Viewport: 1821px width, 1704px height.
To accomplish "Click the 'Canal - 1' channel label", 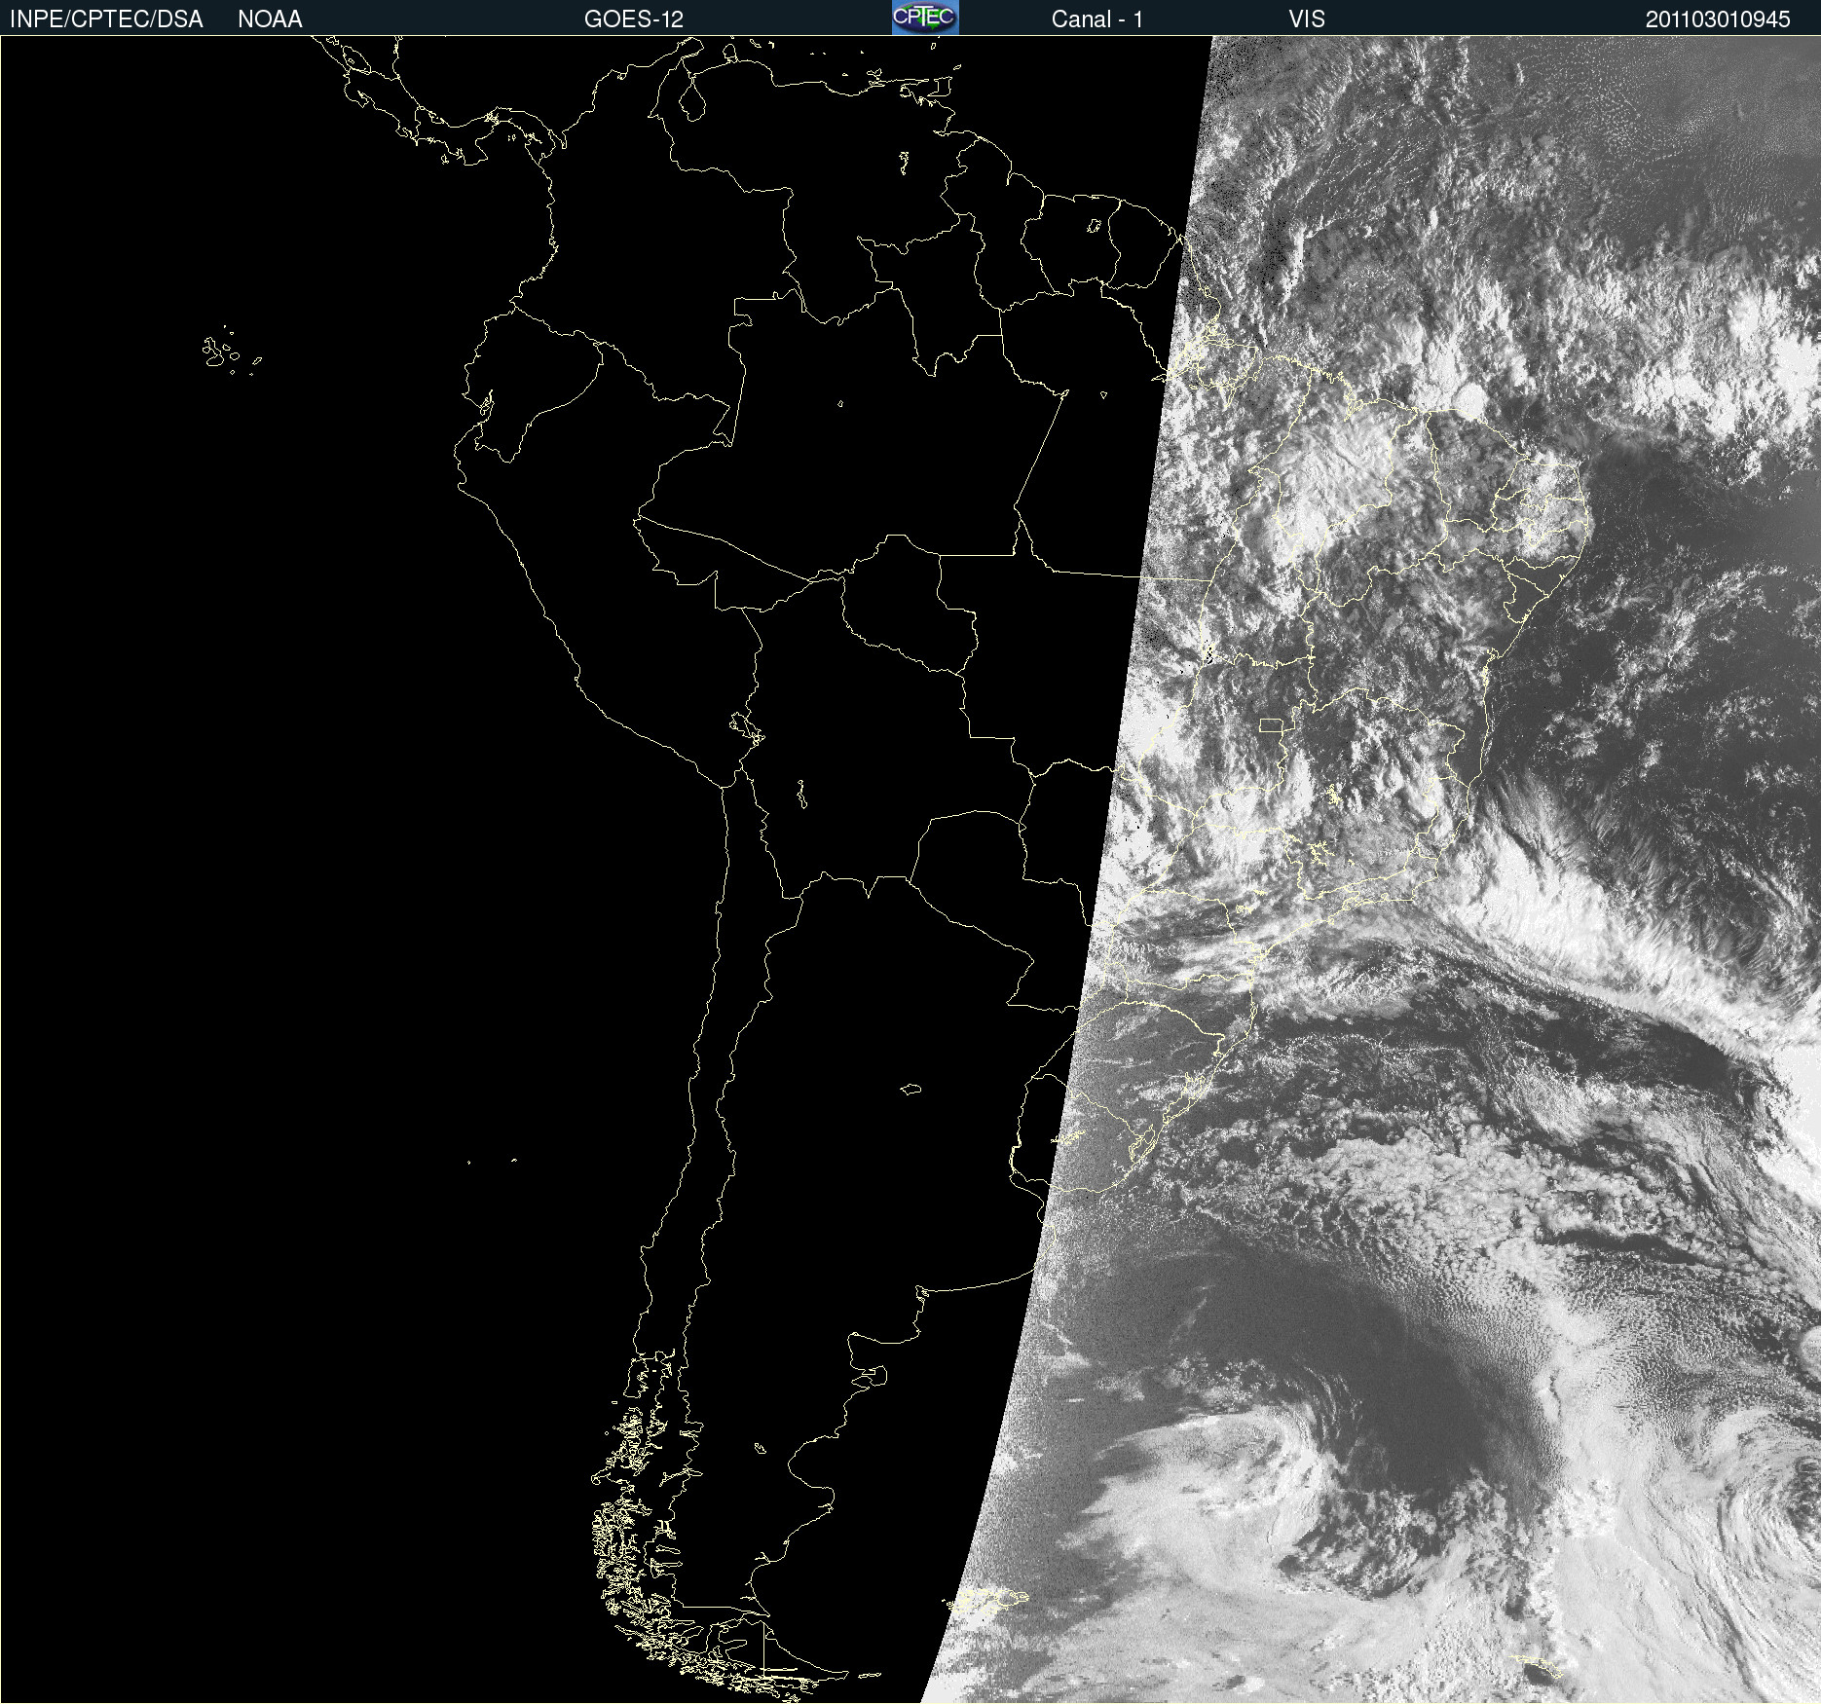I will tap(1097, 19).
